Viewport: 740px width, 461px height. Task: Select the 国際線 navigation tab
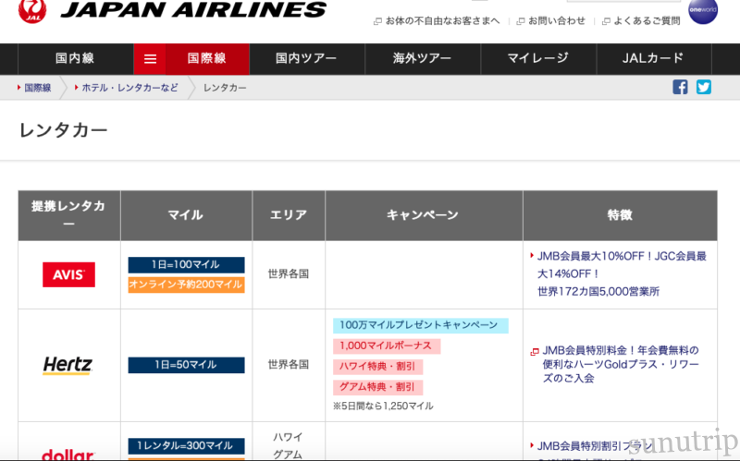click(207, 59)
